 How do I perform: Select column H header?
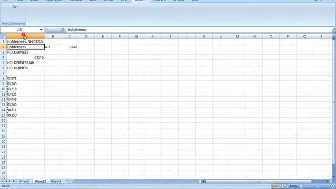(x=153, y=36)
